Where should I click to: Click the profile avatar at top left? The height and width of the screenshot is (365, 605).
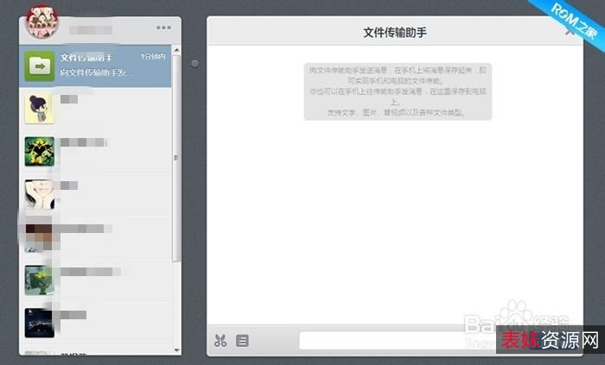coord(42,21)
